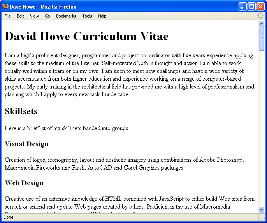Screen dimensions: 267x223
Task: Expand the View menu
Action: tap(34, 16)
